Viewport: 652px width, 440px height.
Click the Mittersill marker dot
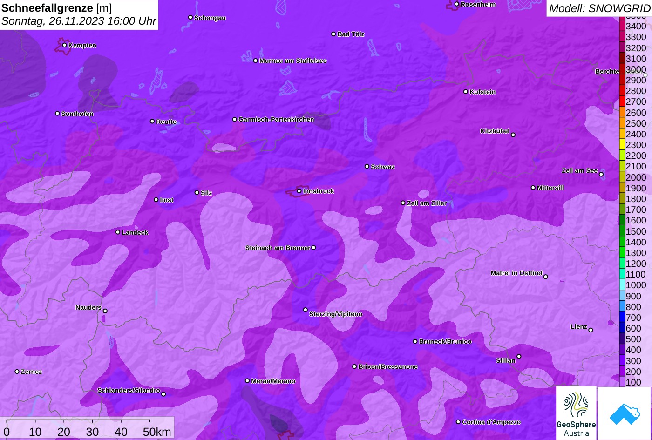(x=533, y=188)
